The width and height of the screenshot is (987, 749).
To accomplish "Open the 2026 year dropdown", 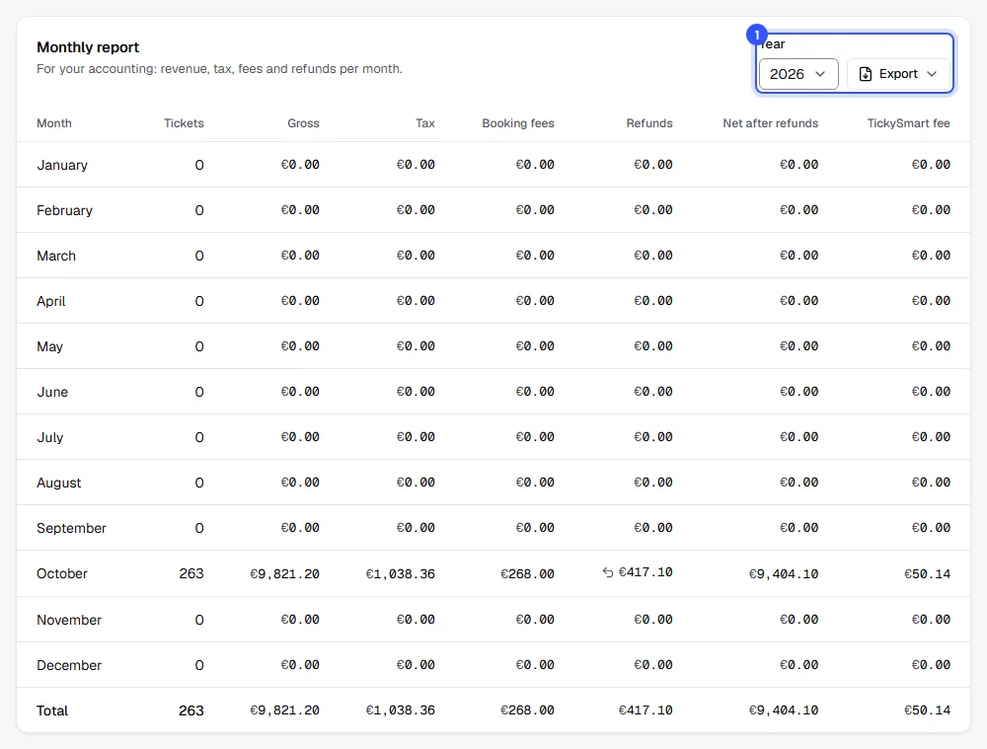I will point(798,74).
